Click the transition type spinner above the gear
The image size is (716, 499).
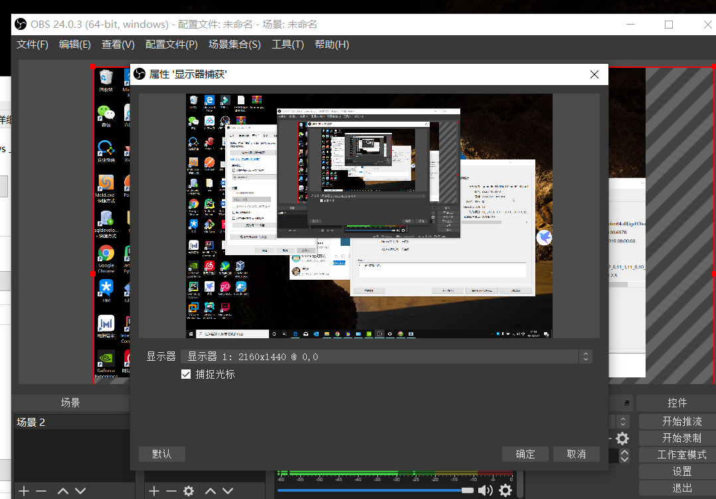(x=623, y=421)
